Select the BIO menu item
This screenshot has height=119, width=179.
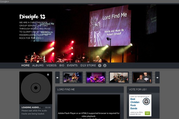(x=62, y=65)
